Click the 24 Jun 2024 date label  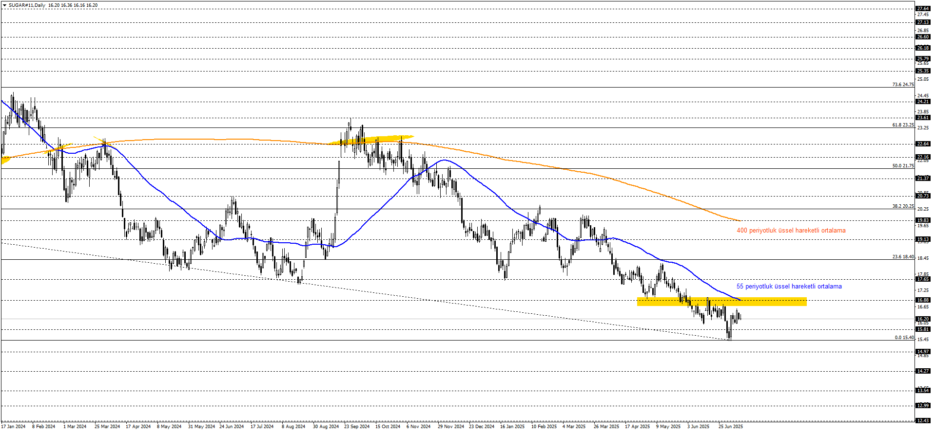[x=232, y=427]
